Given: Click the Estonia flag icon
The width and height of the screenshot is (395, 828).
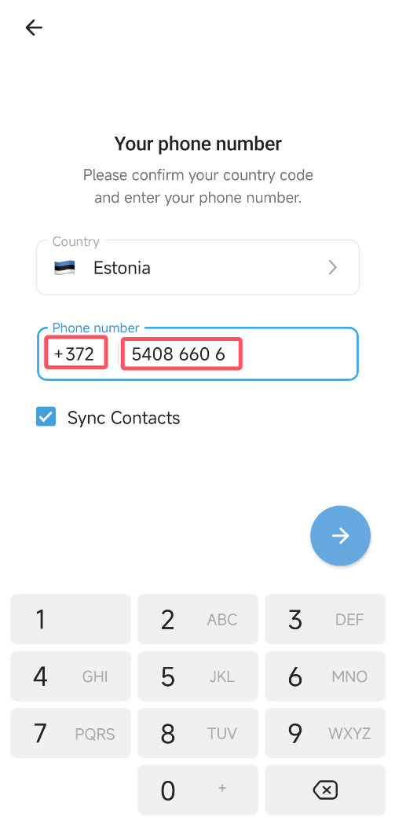Looking at the screenshot, I should (64, 268).
